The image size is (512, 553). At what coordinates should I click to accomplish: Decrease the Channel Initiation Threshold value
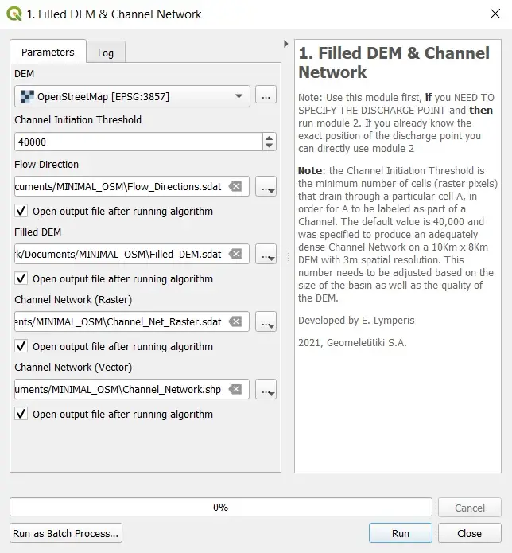point(270,146)
